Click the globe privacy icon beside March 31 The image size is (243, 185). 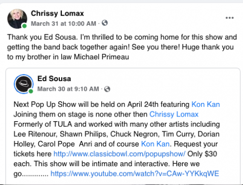coord(105,23)
